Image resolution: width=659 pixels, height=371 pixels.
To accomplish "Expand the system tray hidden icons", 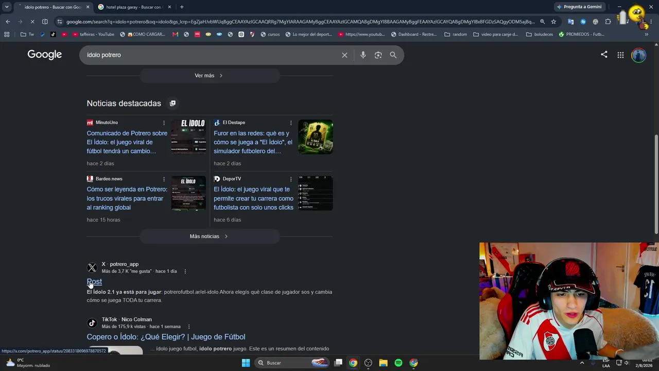I will click(x=582, y=363).
